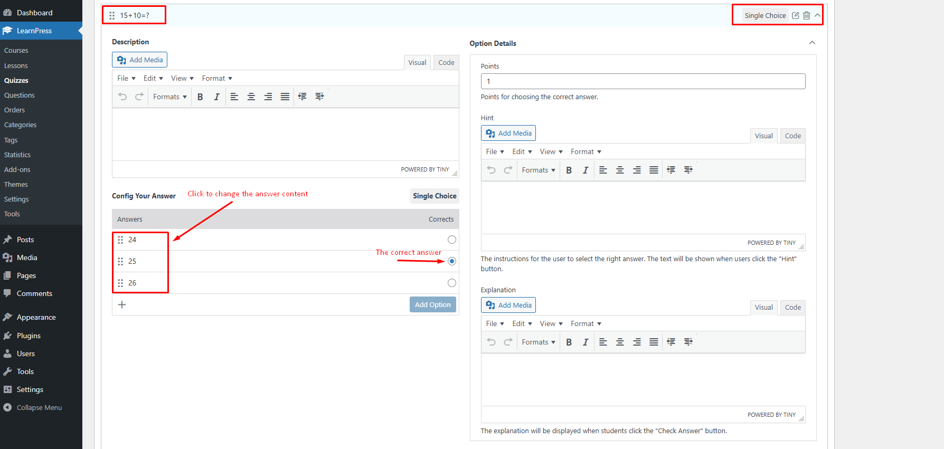This screenshot has width=944, height=449.
Task: Select the radio button for answer 25
Action: pos(451,261)
